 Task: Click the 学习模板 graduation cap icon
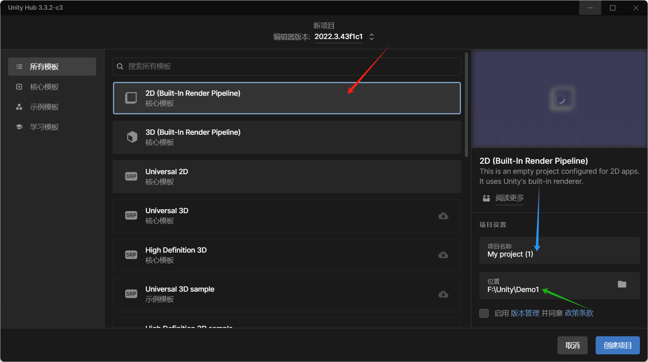[19, 127]
